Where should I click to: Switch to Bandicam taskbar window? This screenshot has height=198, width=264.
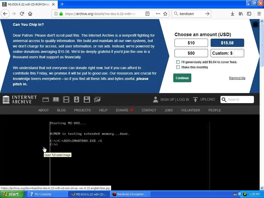pyautogui.click(x=130, y=194)
